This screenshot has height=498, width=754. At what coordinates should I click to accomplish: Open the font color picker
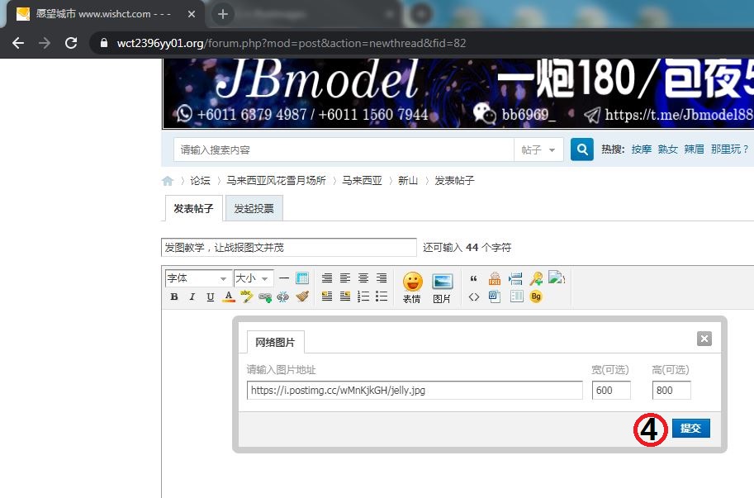[x=229, y=296]
